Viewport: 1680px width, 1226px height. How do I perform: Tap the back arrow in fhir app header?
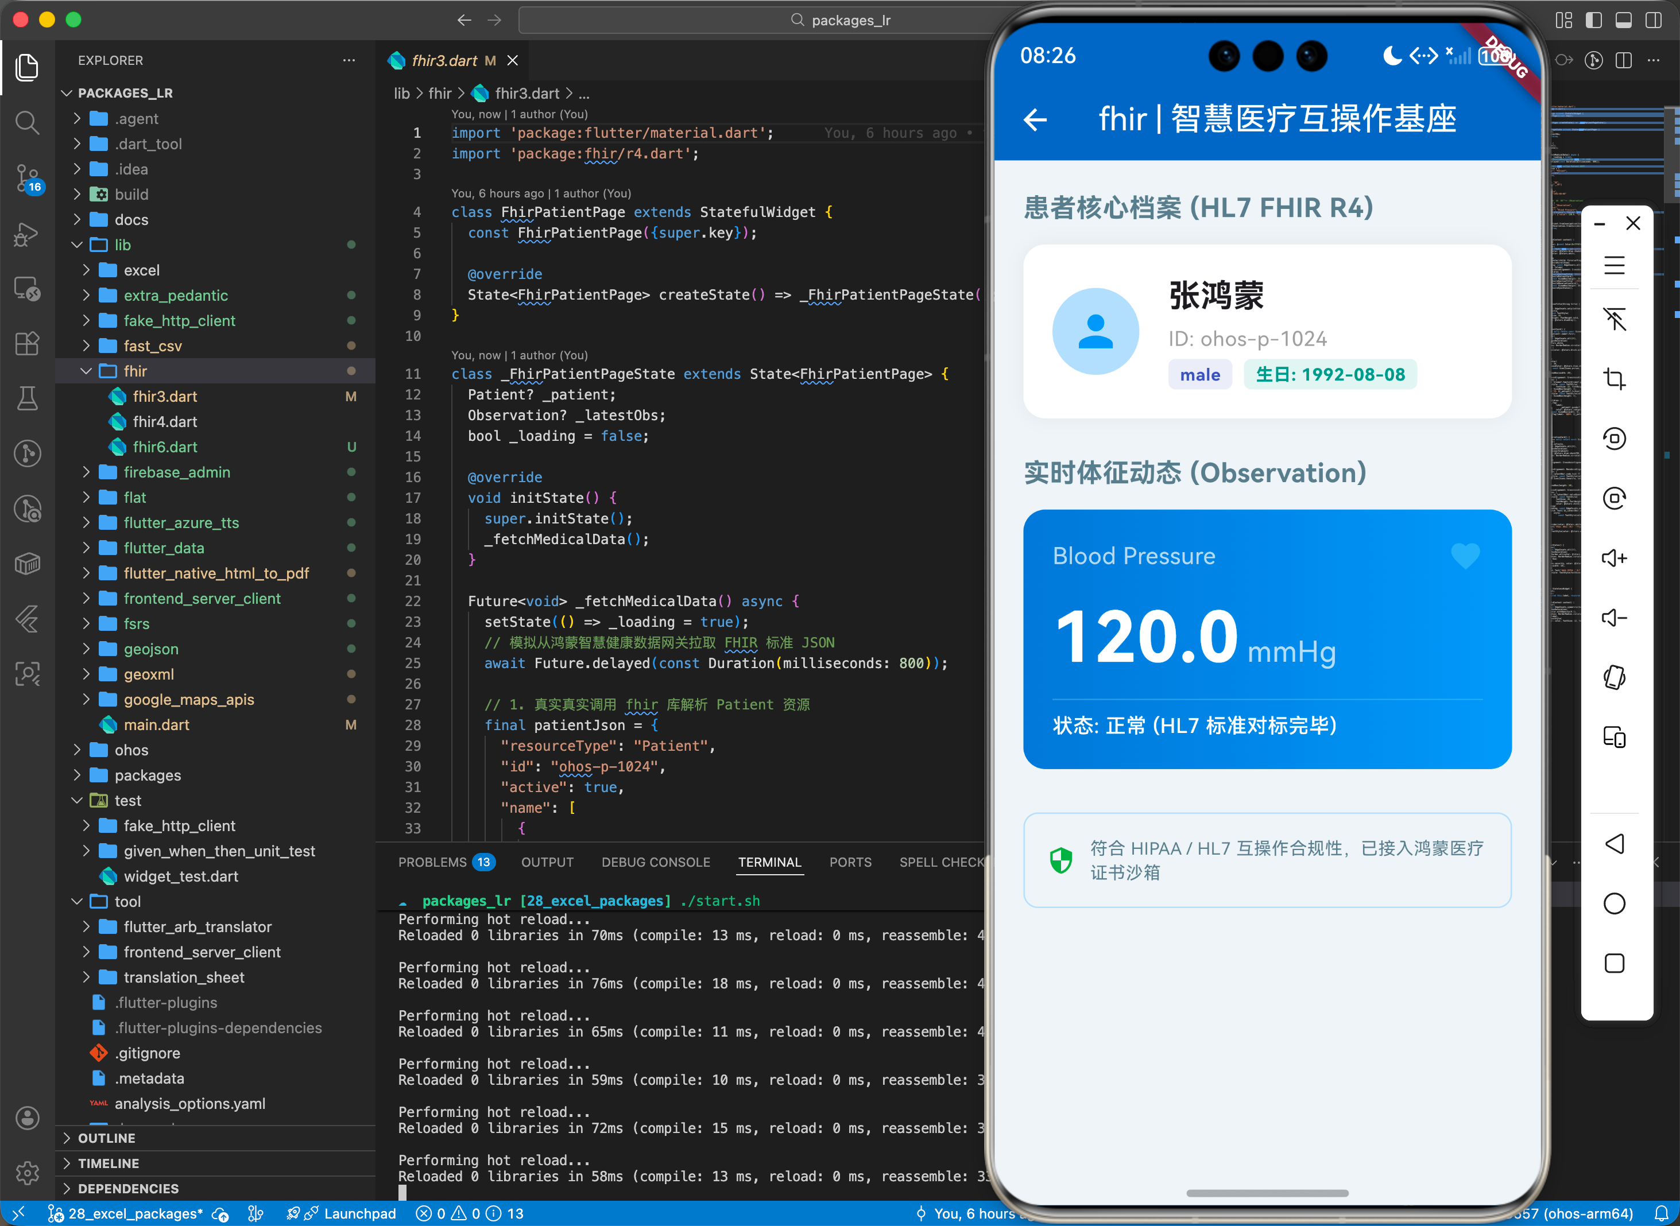[1035, 119]
